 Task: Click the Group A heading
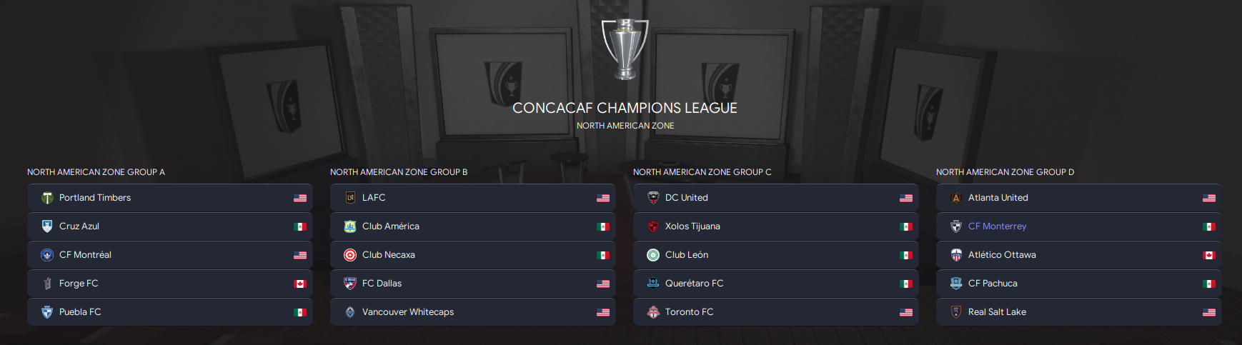[x=96, y=172]
